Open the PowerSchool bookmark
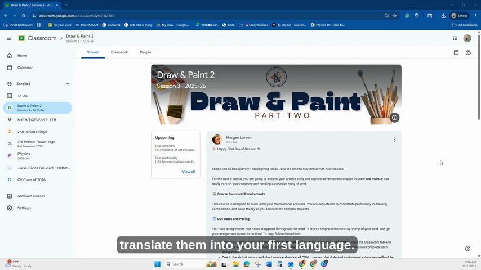481x270 pixels. pyautogui.click(x=87, y=25)
